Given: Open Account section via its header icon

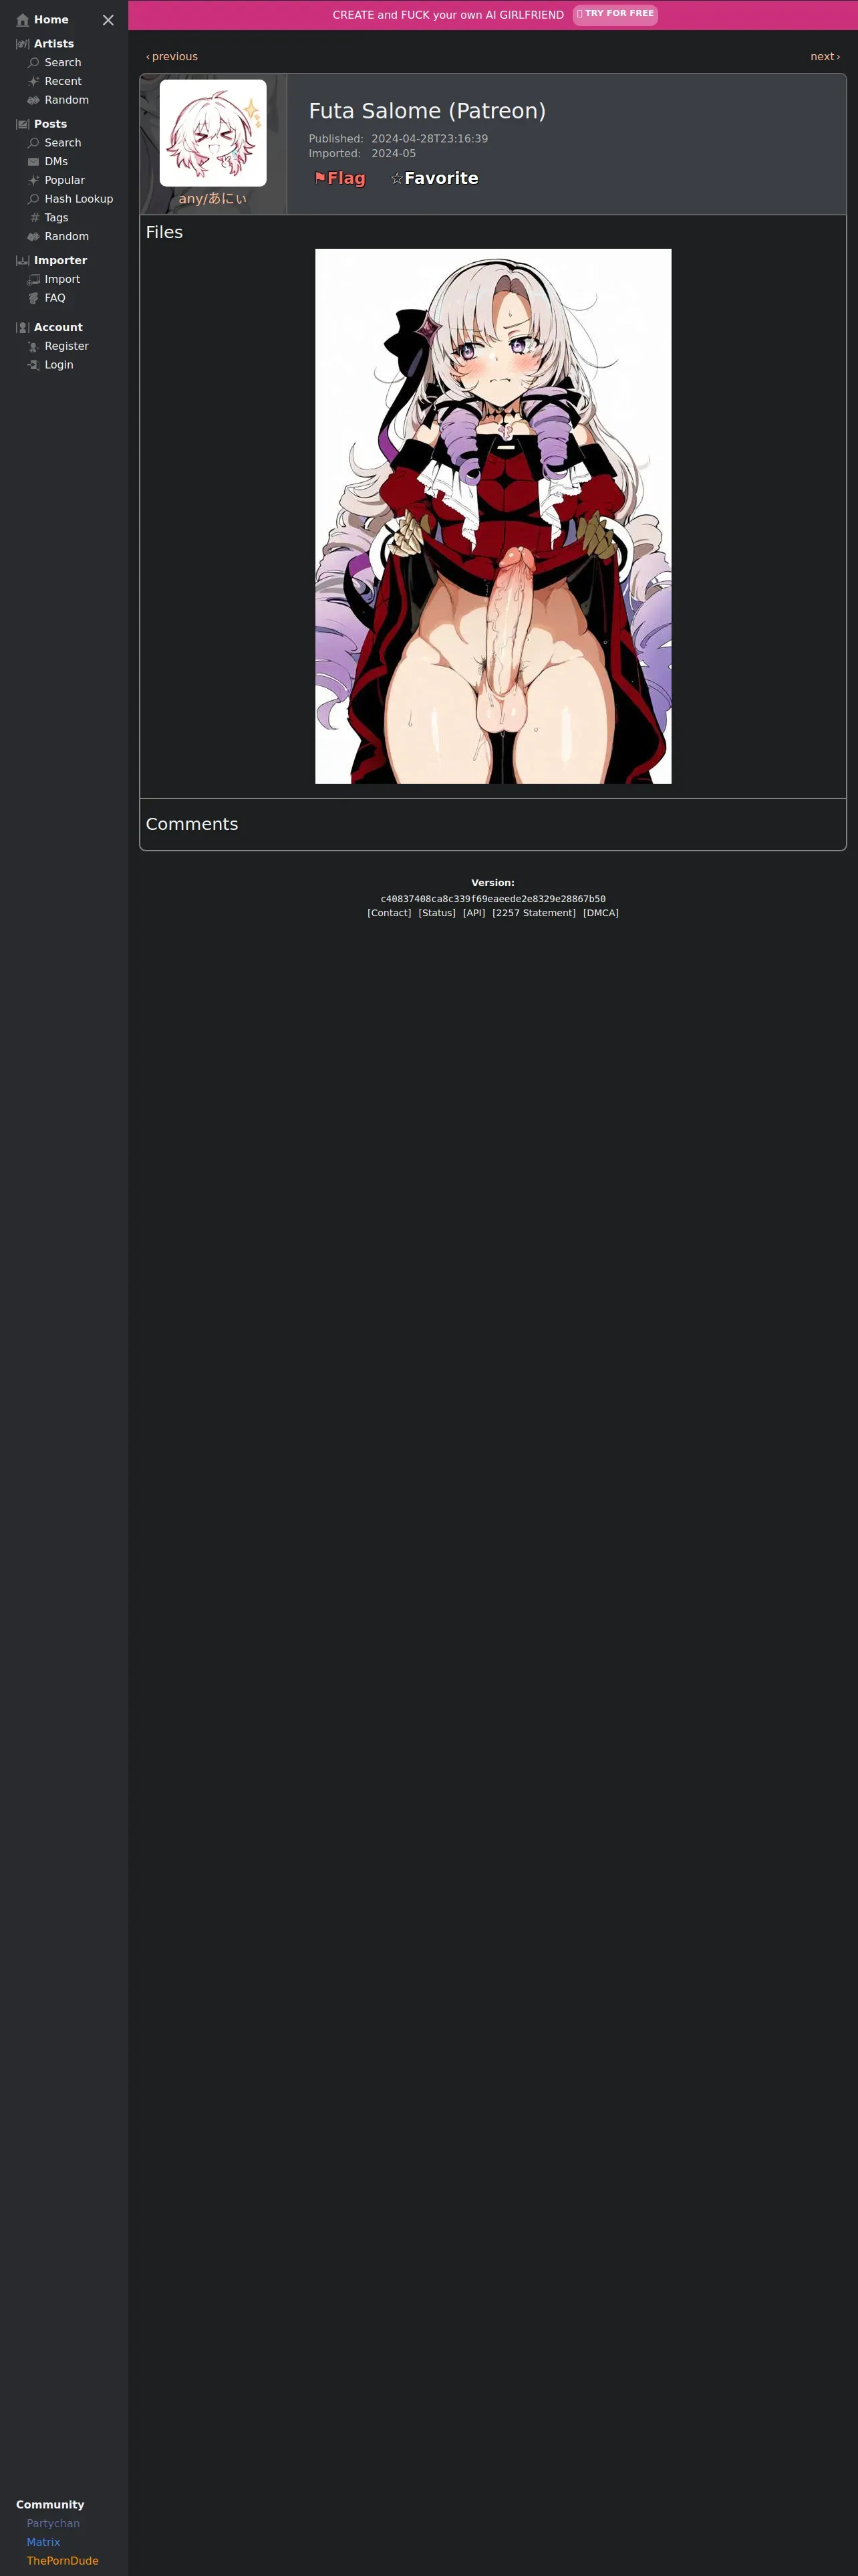Looking at the screenshot, I should point(23,328).
